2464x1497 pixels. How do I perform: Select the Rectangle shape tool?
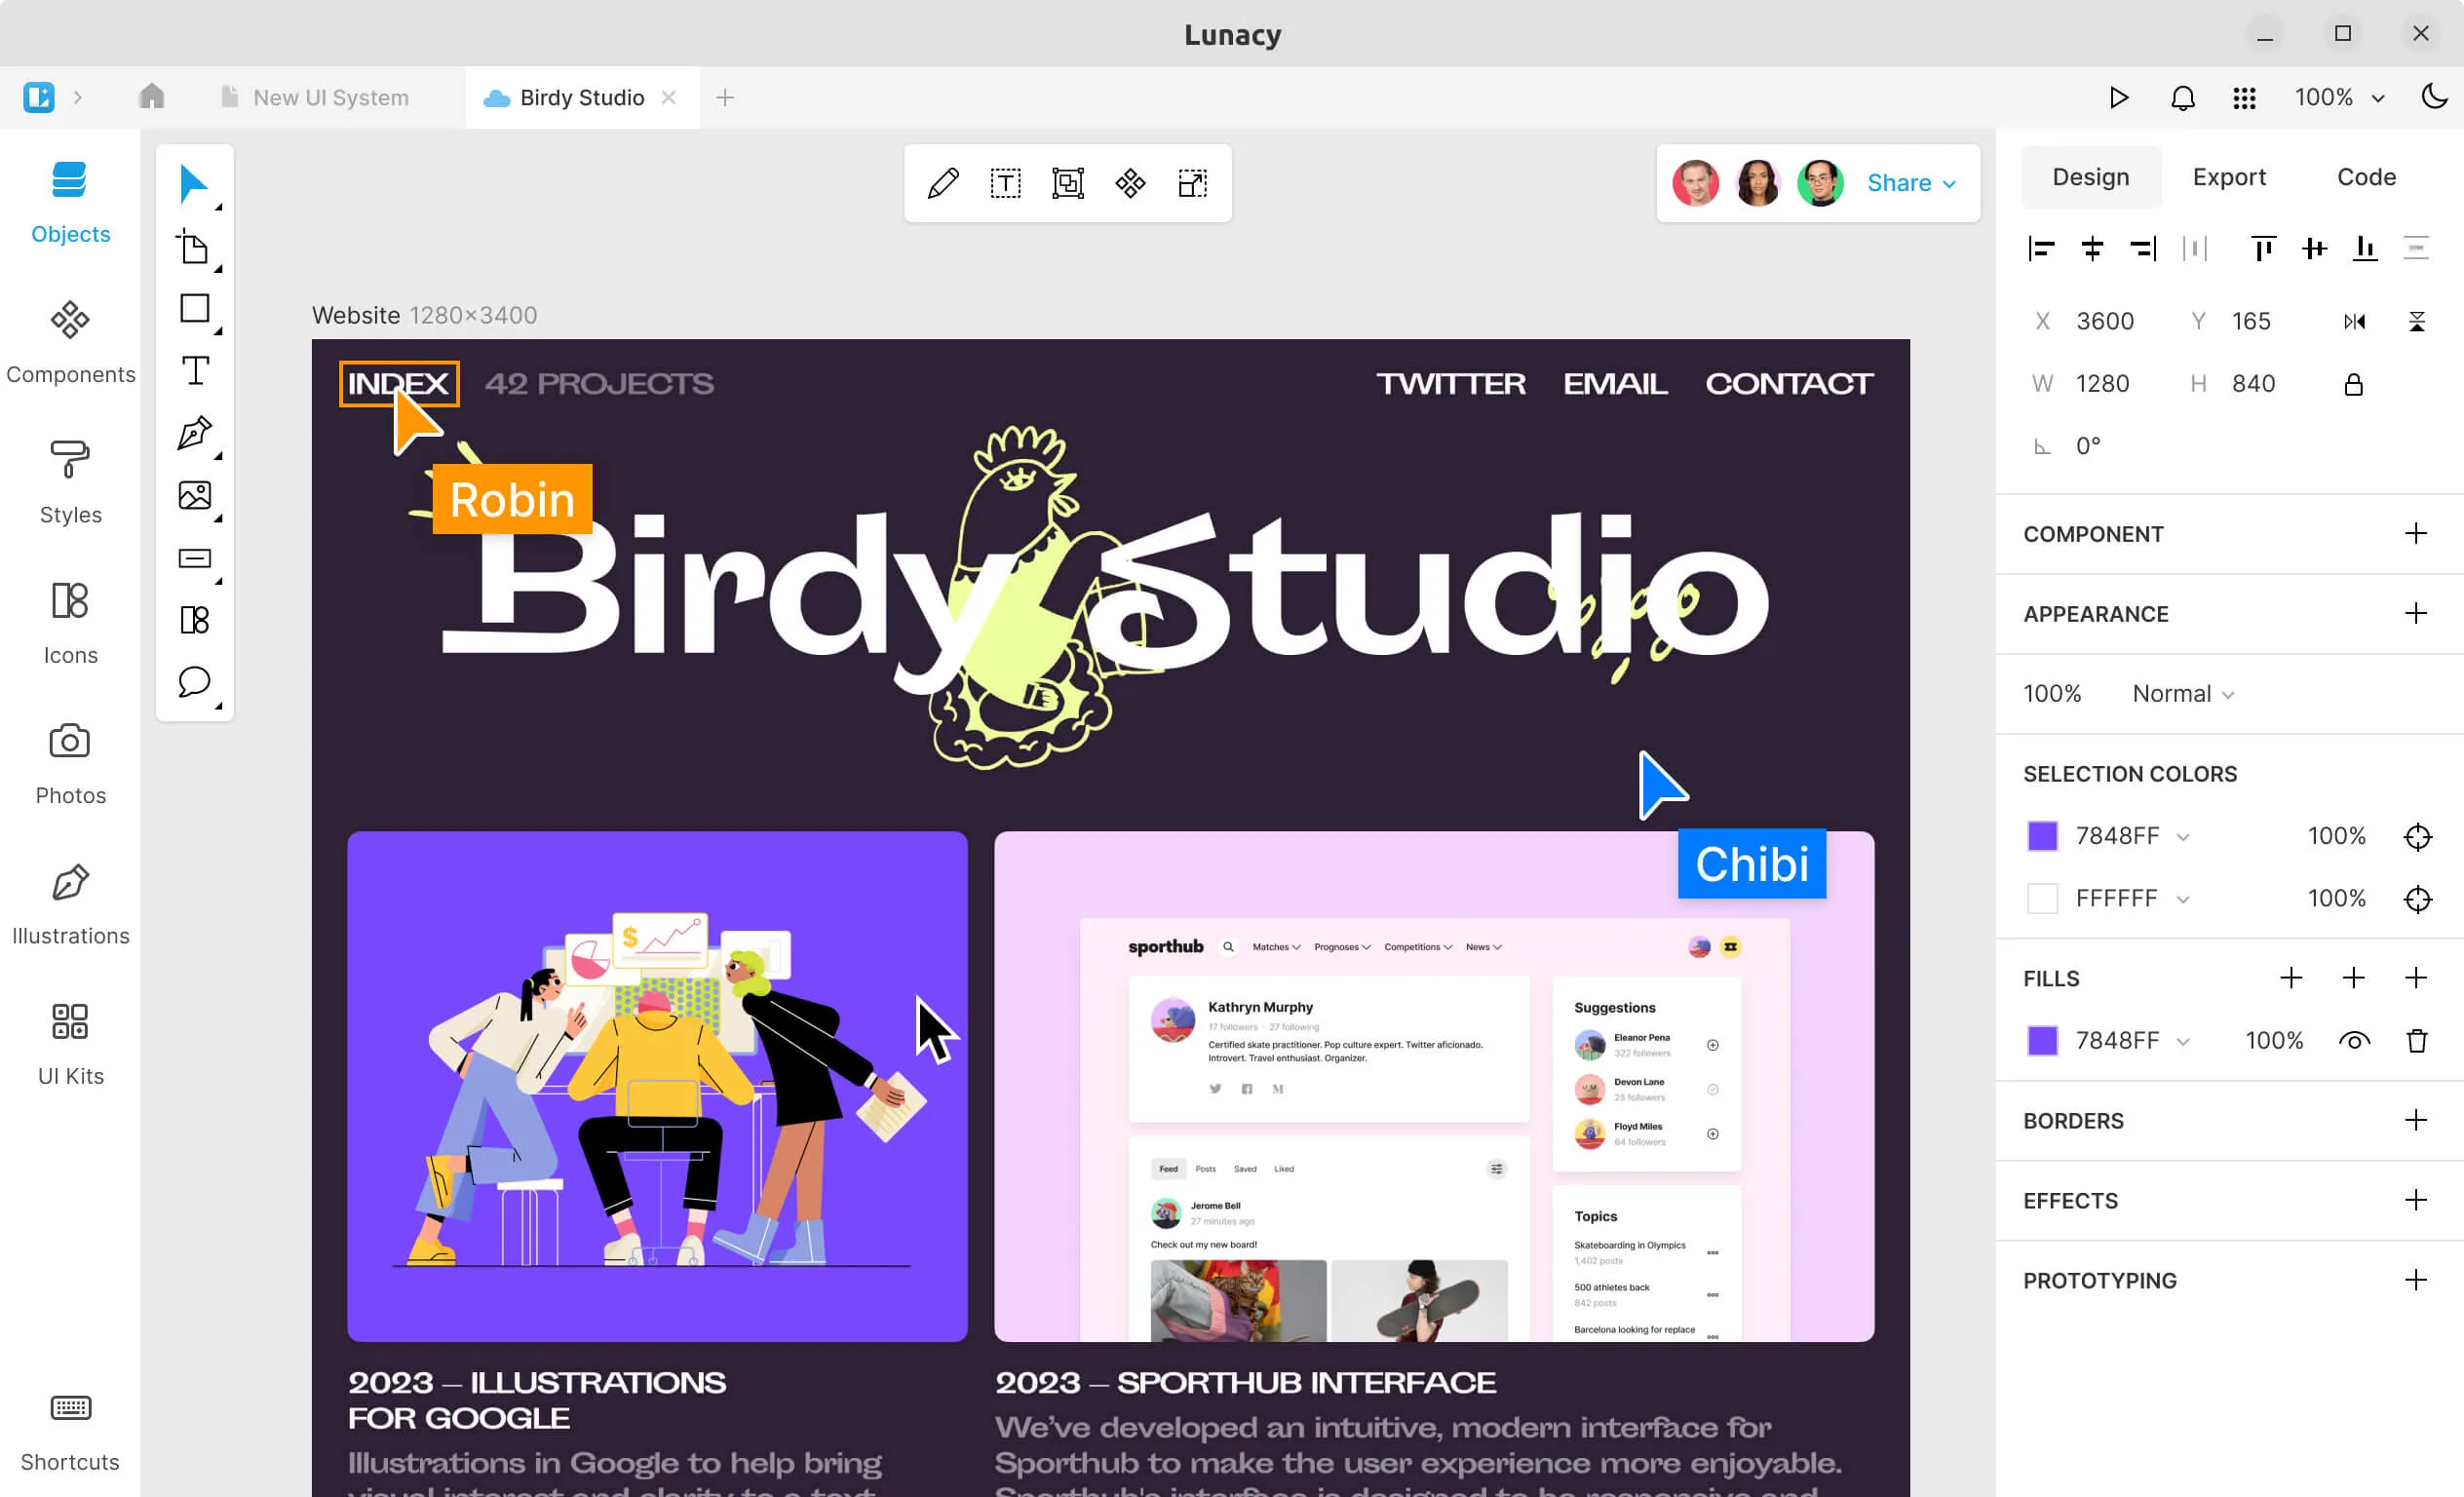coord(194,309)
